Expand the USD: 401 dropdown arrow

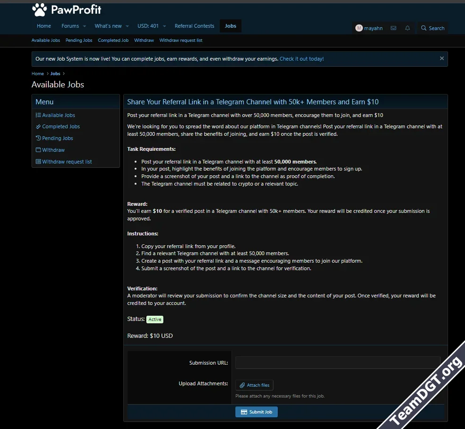tap(164, 26)
